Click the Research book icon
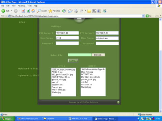This screenshot has width=162, height=121. coord(99,11)
